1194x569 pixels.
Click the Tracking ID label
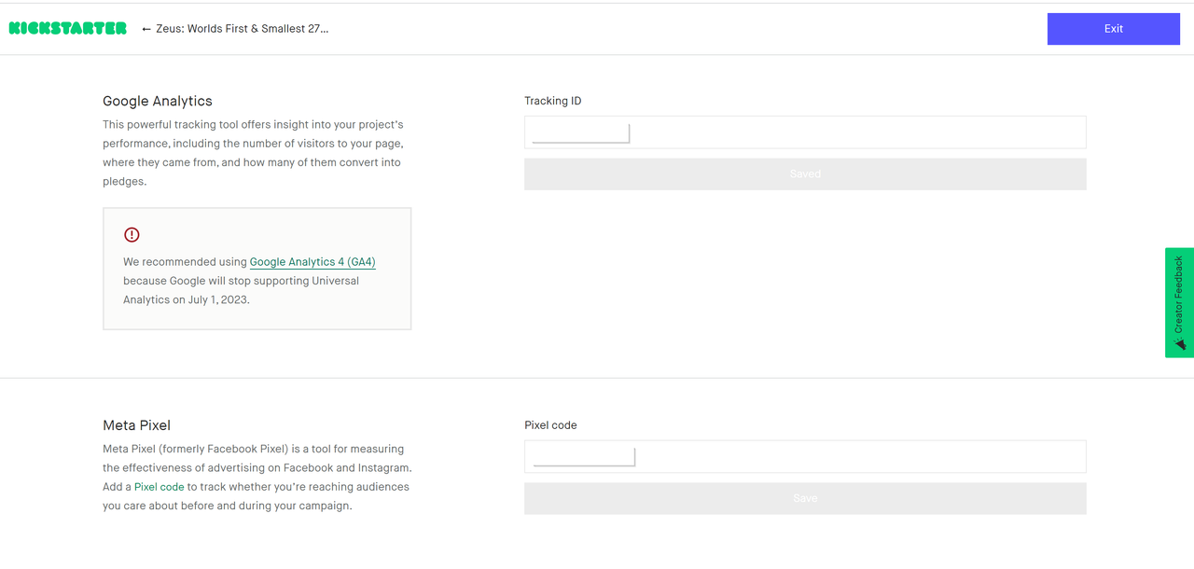[x=552, y=100]
